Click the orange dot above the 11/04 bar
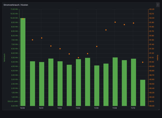Viewport: 162px width, 118px height. (78, 58)
